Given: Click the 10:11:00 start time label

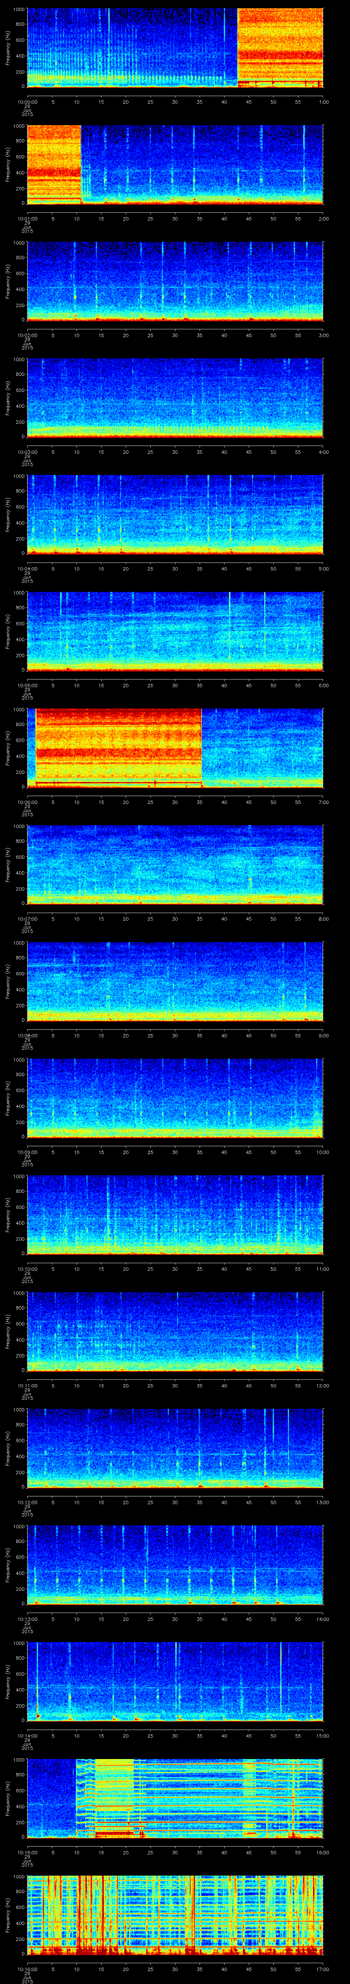Looking at the screenshot, I should tap(27, 1386).
